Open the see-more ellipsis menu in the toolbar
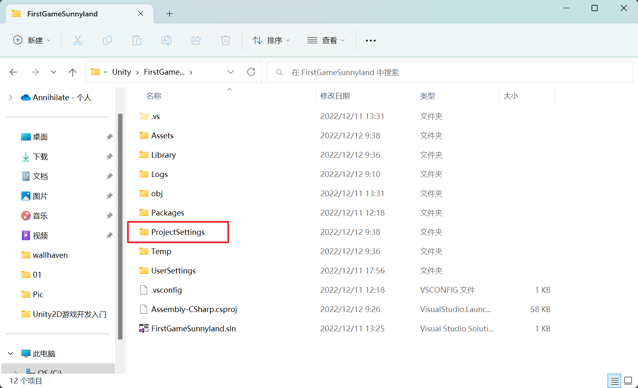 370,40
